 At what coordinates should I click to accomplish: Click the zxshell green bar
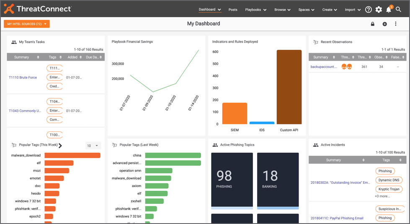(155, 201)
